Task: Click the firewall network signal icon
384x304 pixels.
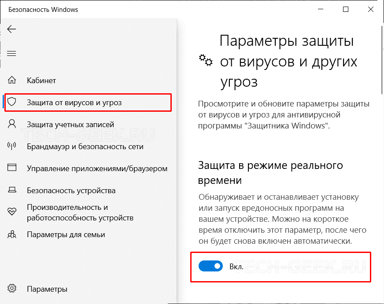Action: [x=12, y=146]
